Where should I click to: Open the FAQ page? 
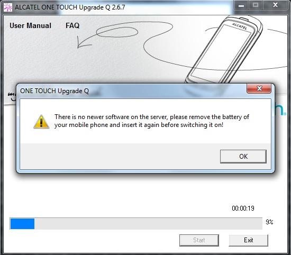pos(72,25)
